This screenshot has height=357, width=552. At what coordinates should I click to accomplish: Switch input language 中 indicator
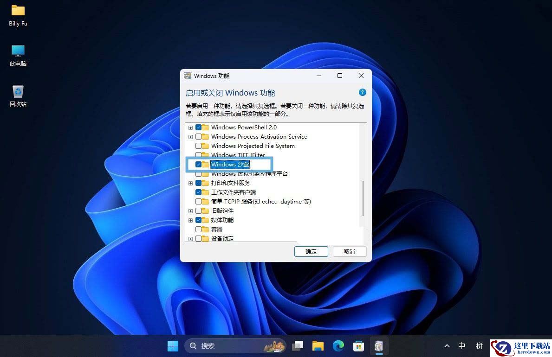pyautogui.click(x=462, y=346)
